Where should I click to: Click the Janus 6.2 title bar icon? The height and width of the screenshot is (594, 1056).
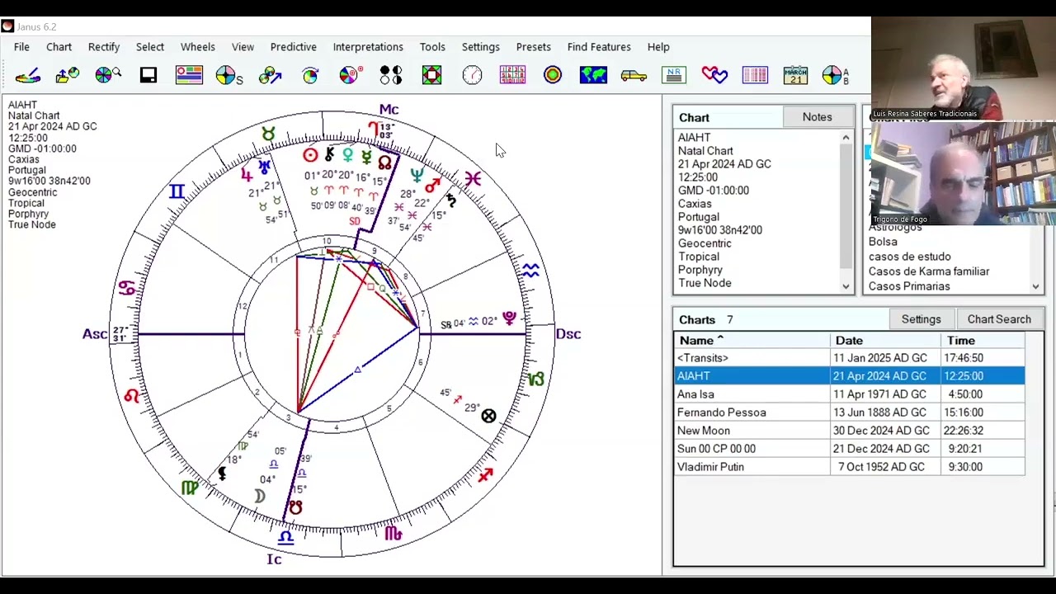coord(7,26)
